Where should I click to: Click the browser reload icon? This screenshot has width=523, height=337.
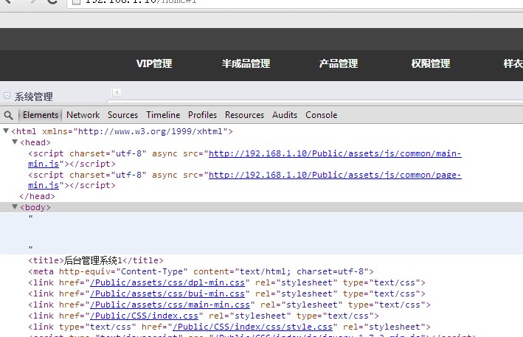click(x=52, y=2)
